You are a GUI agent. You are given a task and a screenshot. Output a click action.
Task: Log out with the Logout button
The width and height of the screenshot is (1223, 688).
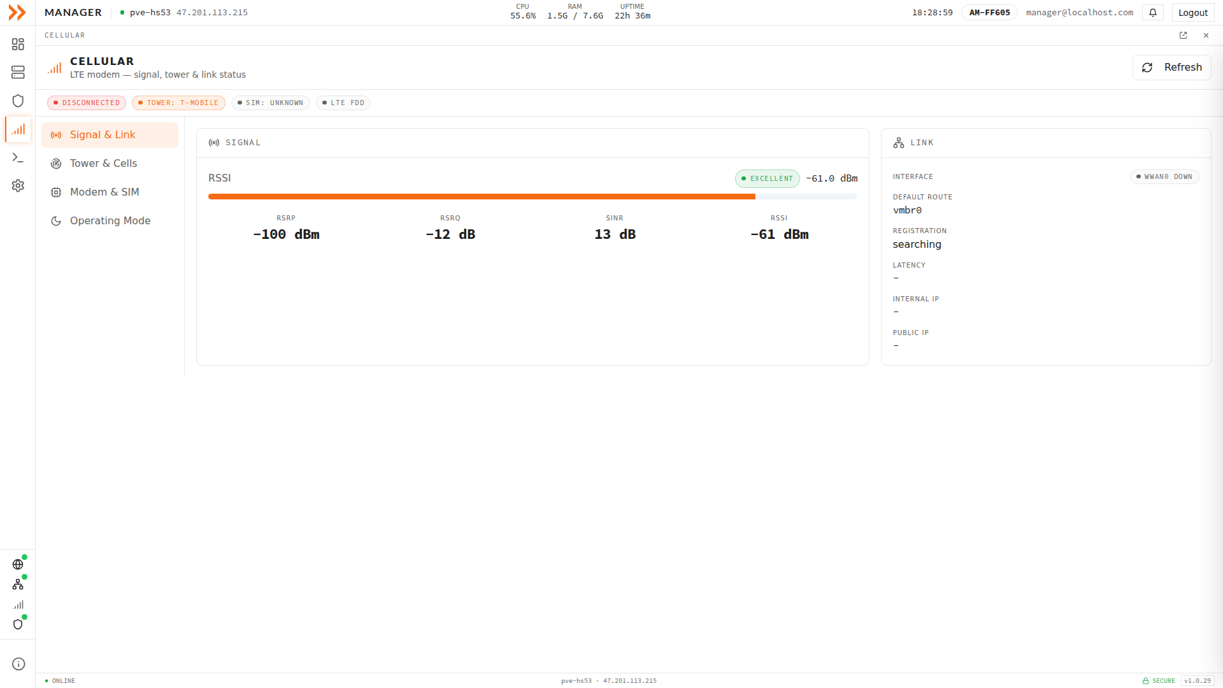click(x=1192, y=12)
